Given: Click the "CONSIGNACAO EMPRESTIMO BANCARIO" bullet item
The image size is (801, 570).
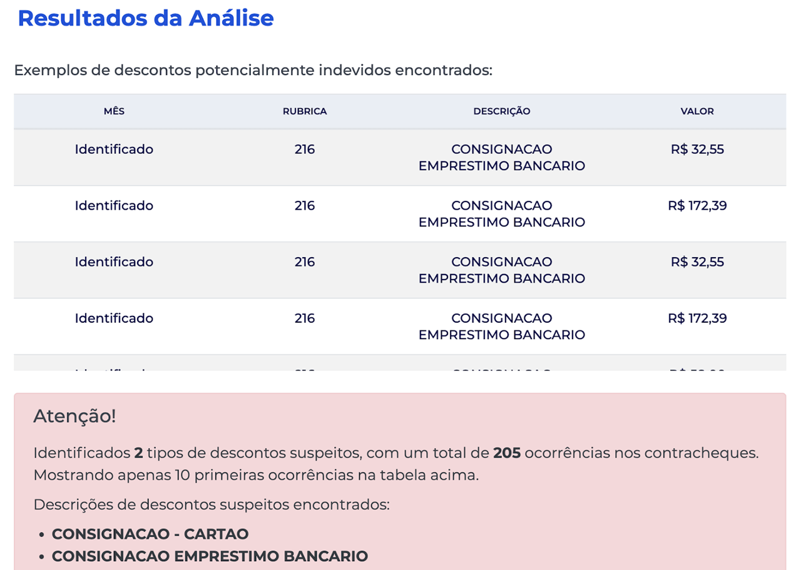Looking at the screenshot, I should click(210, 556).
